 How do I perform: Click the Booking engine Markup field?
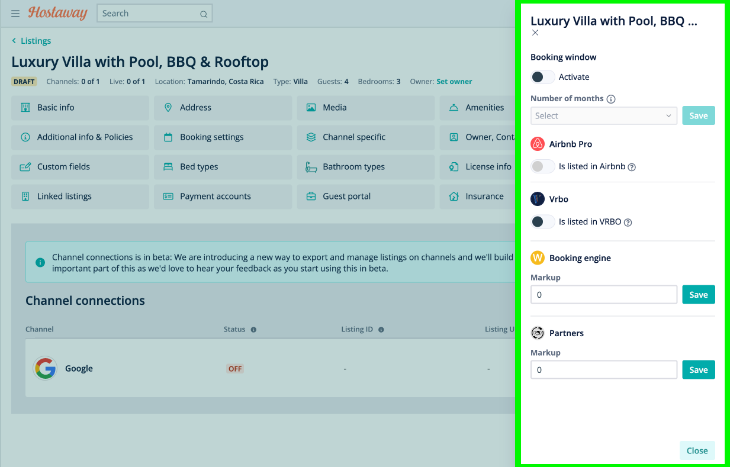tap(604, 295)
